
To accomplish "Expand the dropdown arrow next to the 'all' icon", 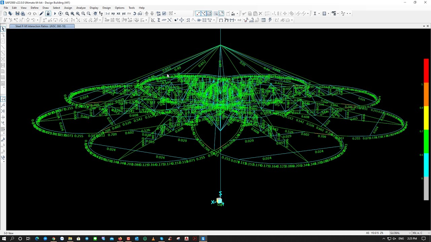I will [237, 13].
